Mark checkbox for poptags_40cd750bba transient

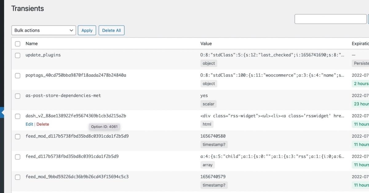18,76
